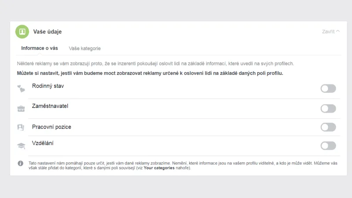Click the ID badge icon beside Pracovní pozice
This screenshot has height=198, width=352.
click(x=21, y=127)
